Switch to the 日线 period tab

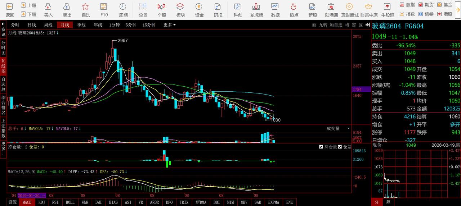(32, 25)
